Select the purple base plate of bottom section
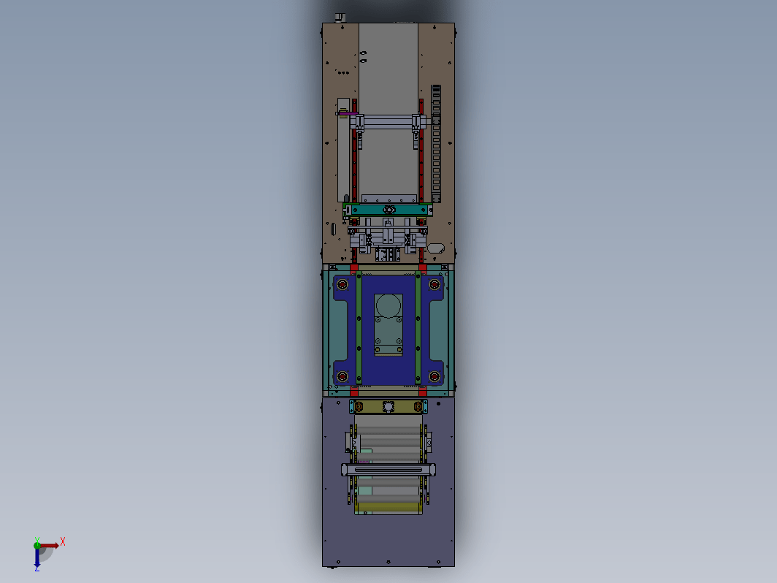777x583 pixels. 388,541
